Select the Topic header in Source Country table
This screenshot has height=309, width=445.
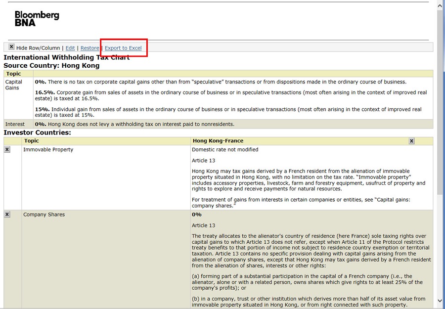[x=14, y=74]
